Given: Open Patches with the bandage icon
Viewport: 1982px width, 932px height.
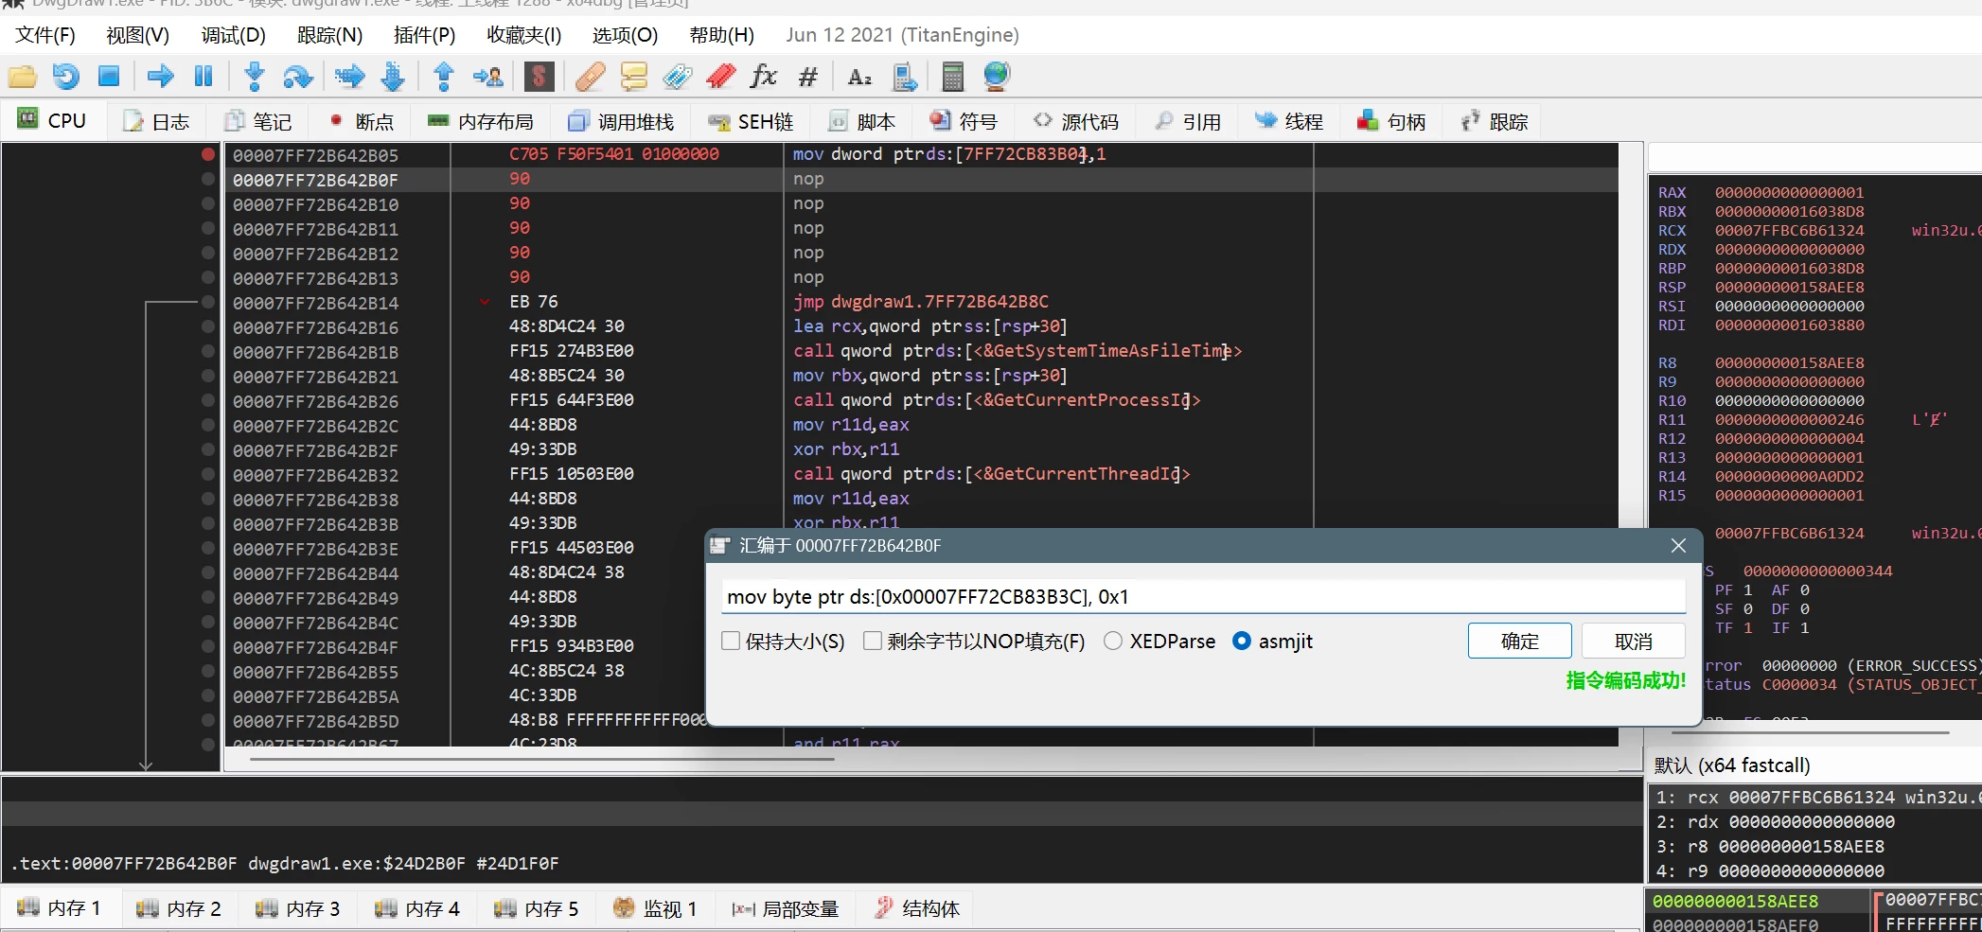Looking at the screenshot, I should 590,77.
